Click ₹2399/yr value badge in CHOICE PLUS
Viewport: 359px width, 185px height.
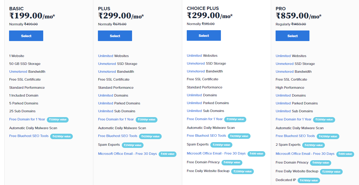coord(242,171)
